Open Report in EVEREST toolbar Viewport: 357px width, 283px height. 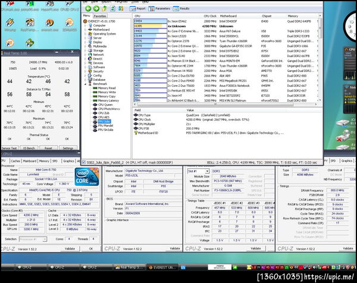(137, 9)
